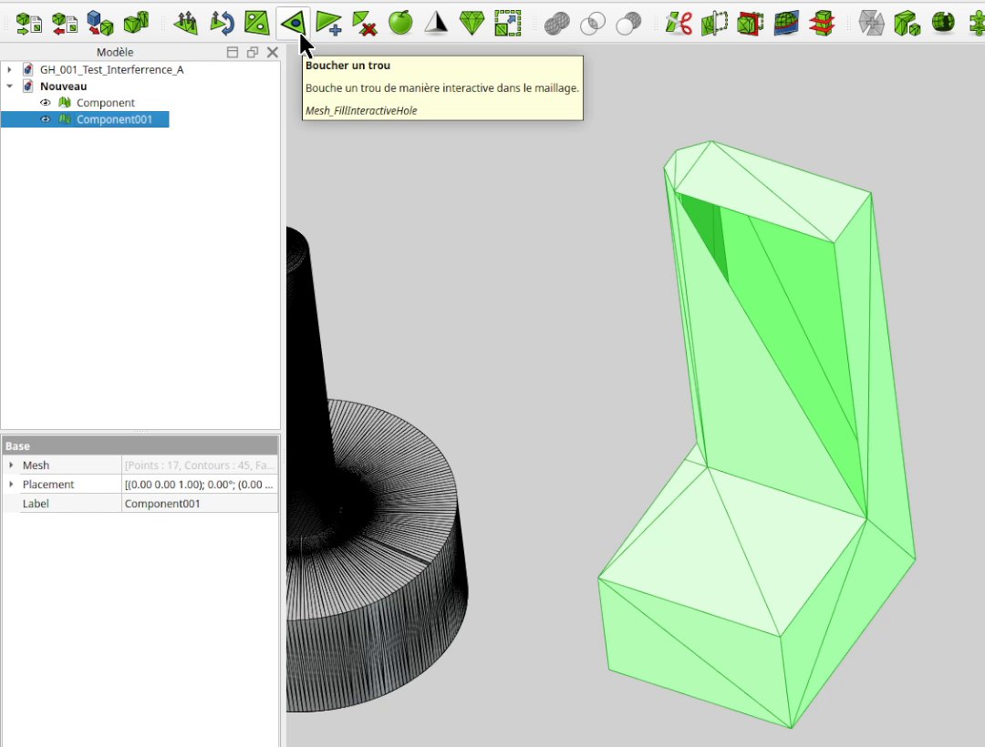Click the Add triangle icon (blue plus)

pyautogui.click(x=328, y=23)
